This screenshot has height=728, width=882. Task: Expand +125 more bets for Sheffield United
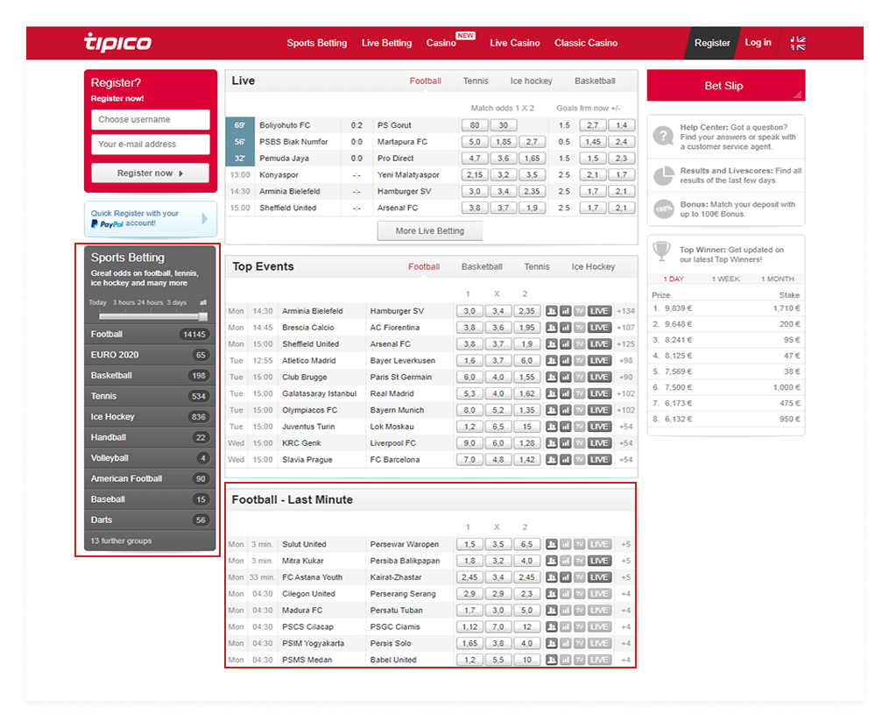tap(625, 343)
